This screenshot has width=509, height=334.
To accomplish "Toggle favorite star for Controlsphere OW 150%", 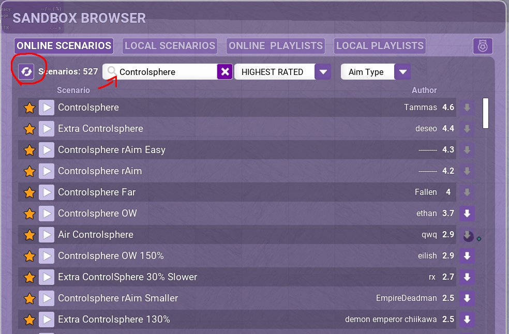I will (29, 256).
